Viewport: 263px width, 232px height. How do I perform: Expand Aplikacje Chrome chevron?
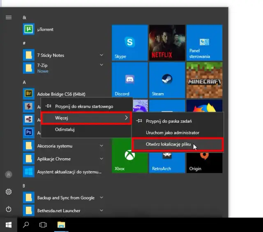pyautogui.click(x=102, y=159)
